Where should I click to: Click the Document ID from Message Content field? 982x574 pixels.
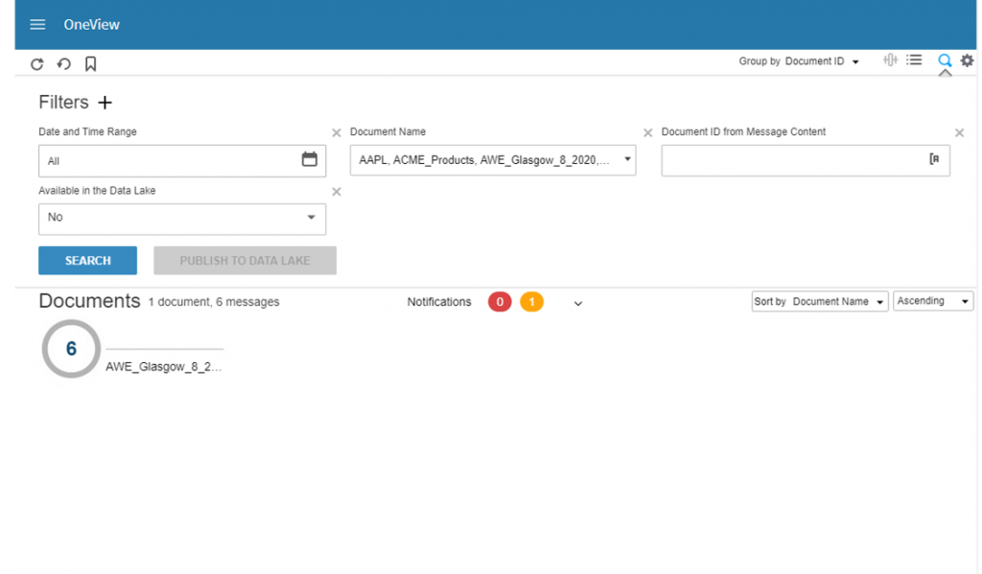[791, 160]
